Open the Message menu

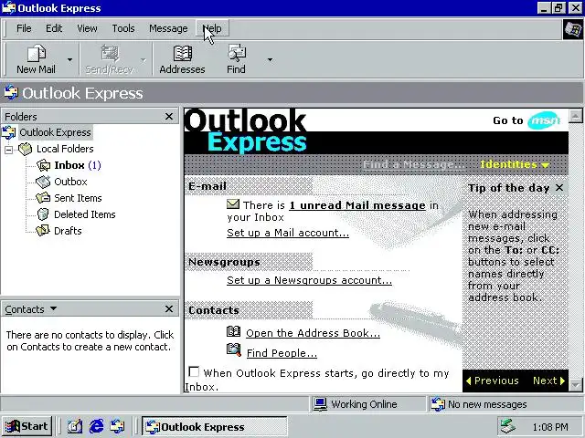point(168,28)
